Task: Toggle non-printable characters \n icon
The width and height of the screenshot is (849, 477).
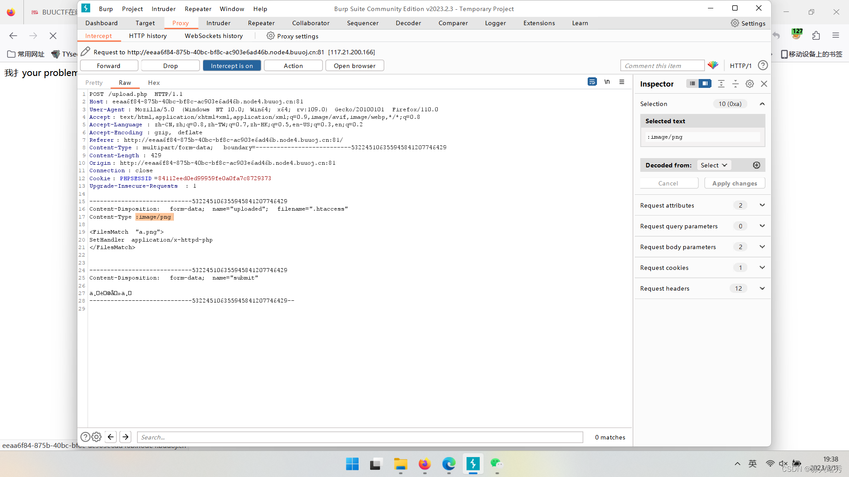Action: (x=607, y=82)
